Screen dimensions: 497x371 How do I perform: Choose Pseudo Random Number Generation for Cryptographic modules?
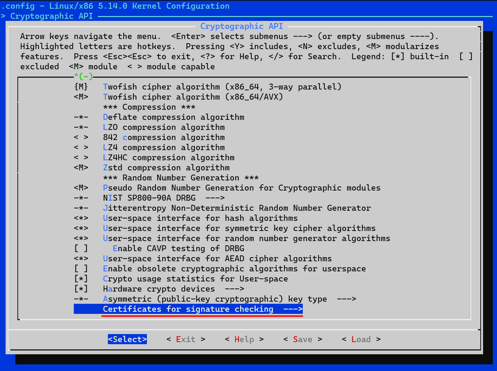pos(242,188)
